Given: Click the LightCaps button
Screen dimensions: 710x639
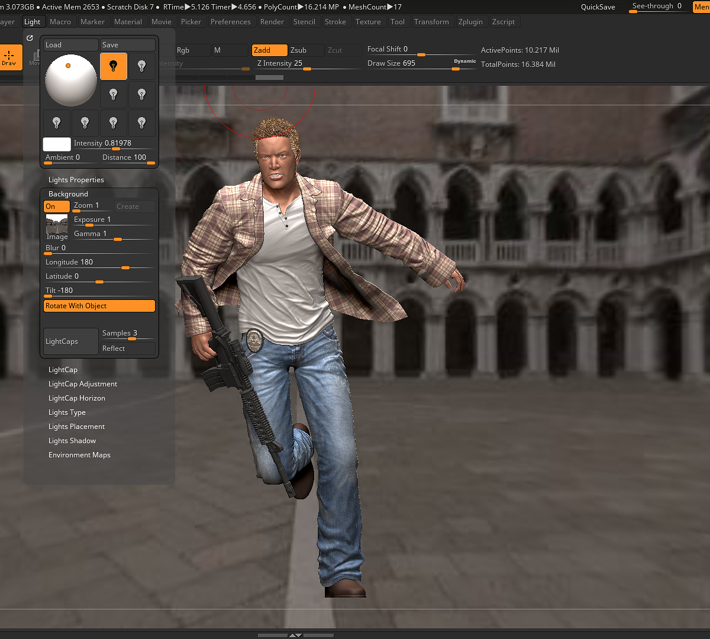Looking at the screenshot, I should pos(71,341).
